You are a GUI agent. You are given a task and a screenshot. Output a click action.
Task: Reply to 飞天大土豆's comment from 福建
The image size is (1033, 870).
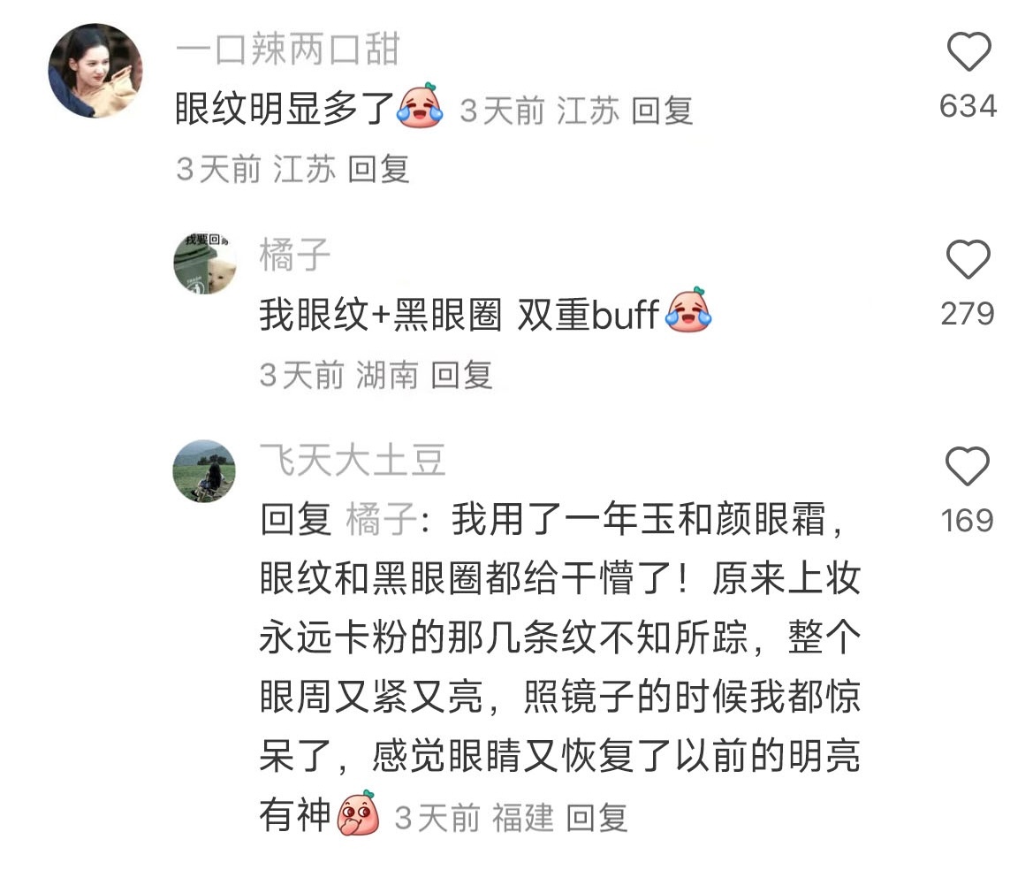click(x=596, y=819)
